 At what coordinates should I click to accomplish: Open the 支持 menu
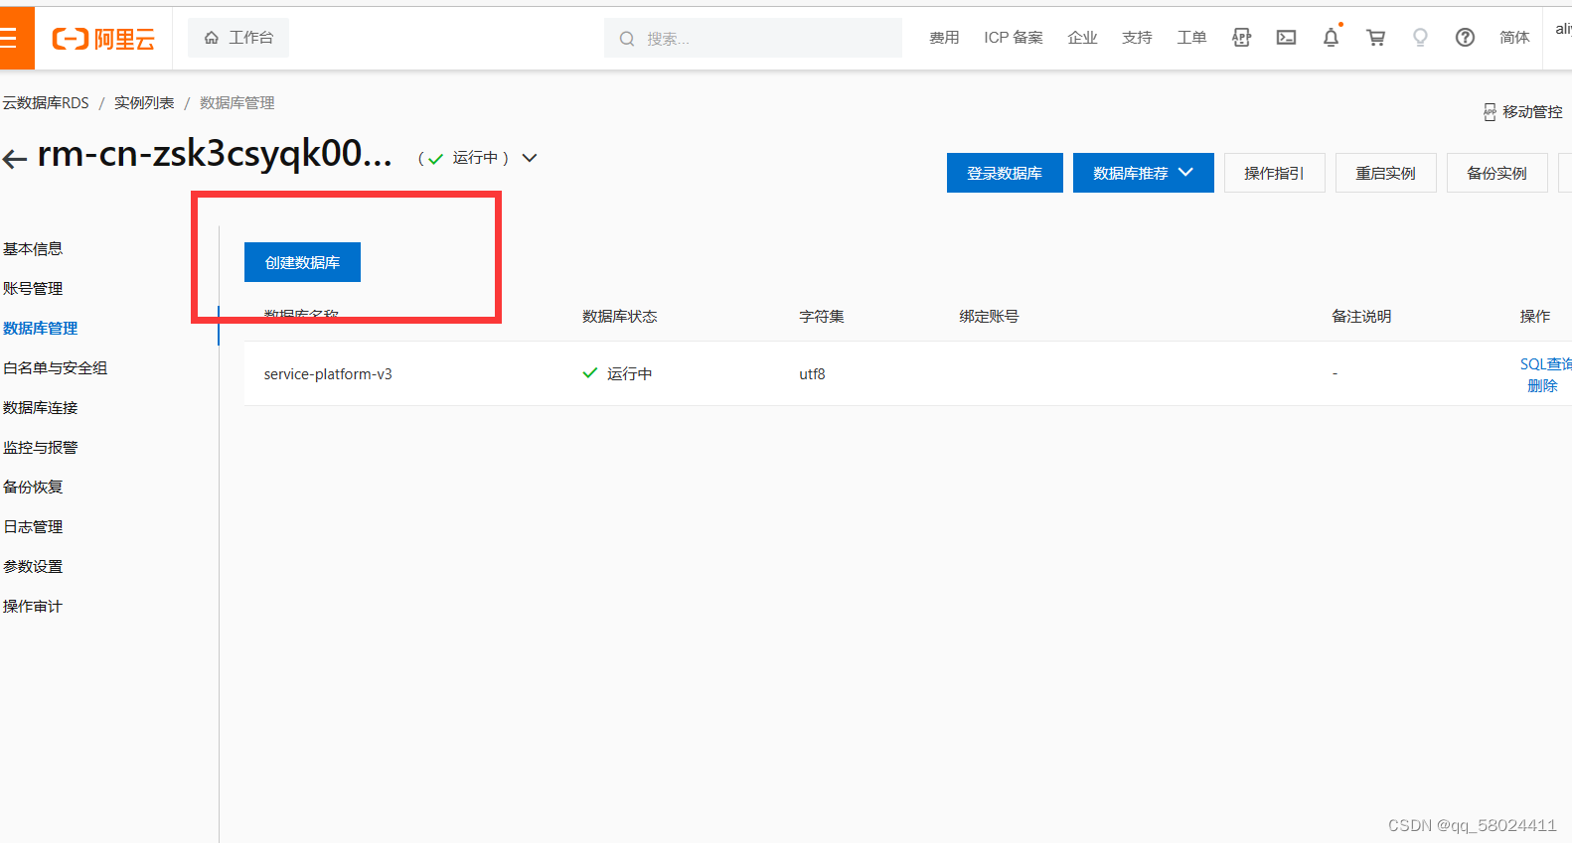pyautogui.click(x=1137, y=38)
